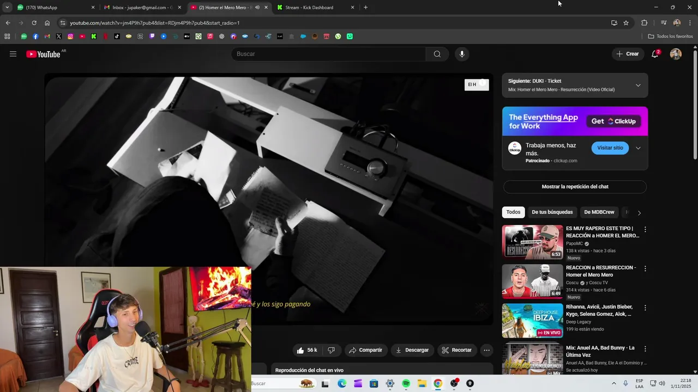Open the YouTube bookmark icon

82,36
